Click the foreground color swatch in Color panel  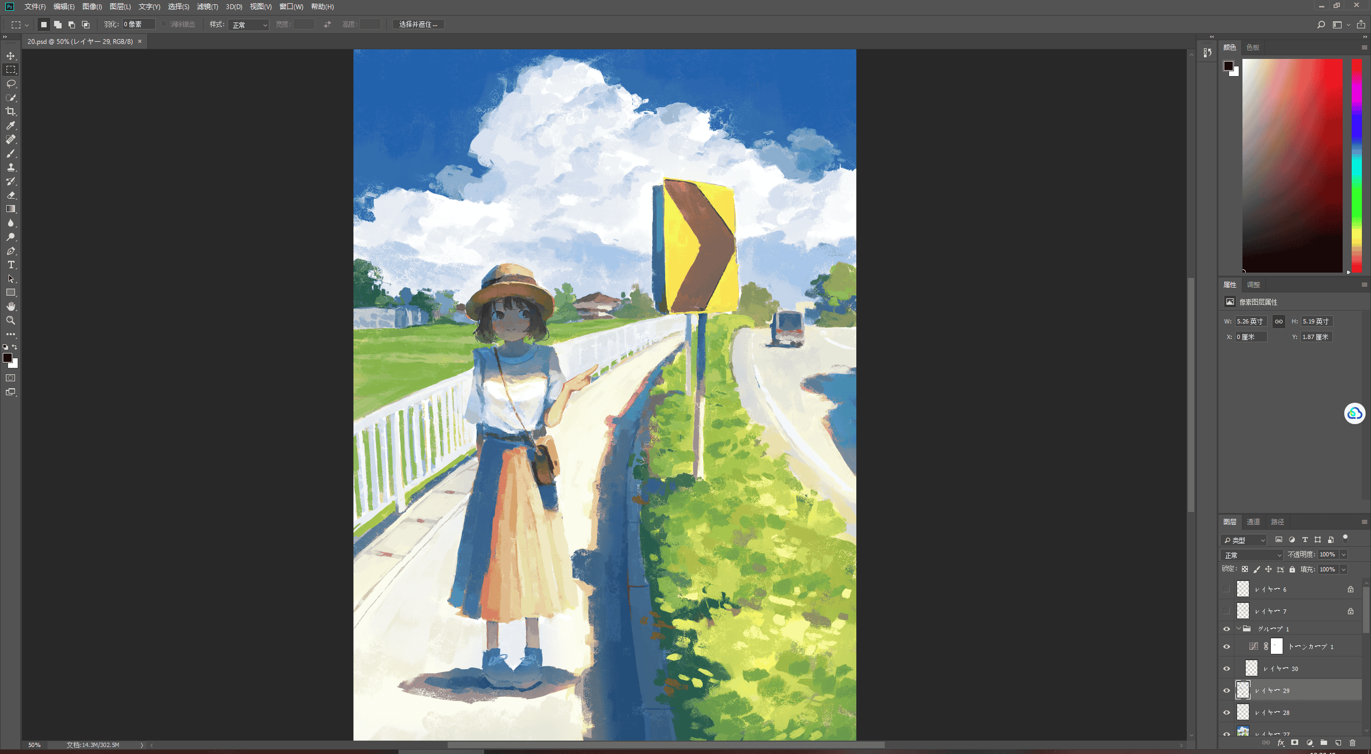click(1229, 66)
